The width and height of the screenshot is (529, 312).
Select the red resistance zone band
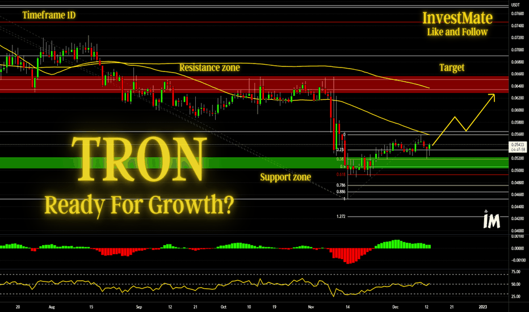pyautogui.click(x=254, y=85)
